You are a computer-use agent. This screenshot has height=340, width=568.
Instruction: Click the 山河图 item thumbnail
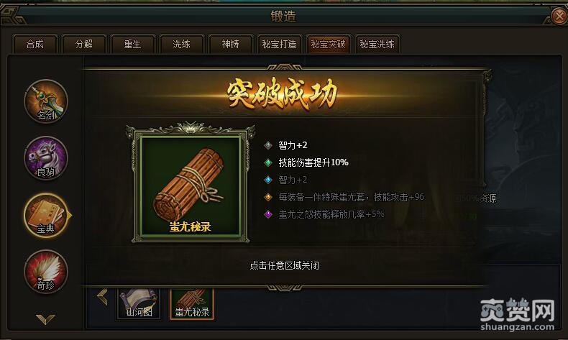pyautogui.click(x=139, y=304)
